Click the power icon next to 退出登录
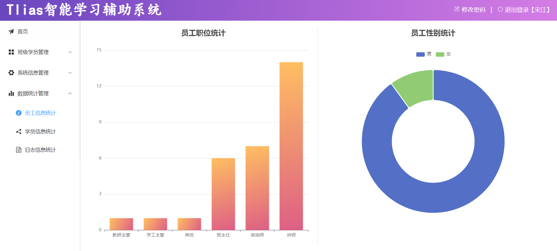 tap(500, 9)
